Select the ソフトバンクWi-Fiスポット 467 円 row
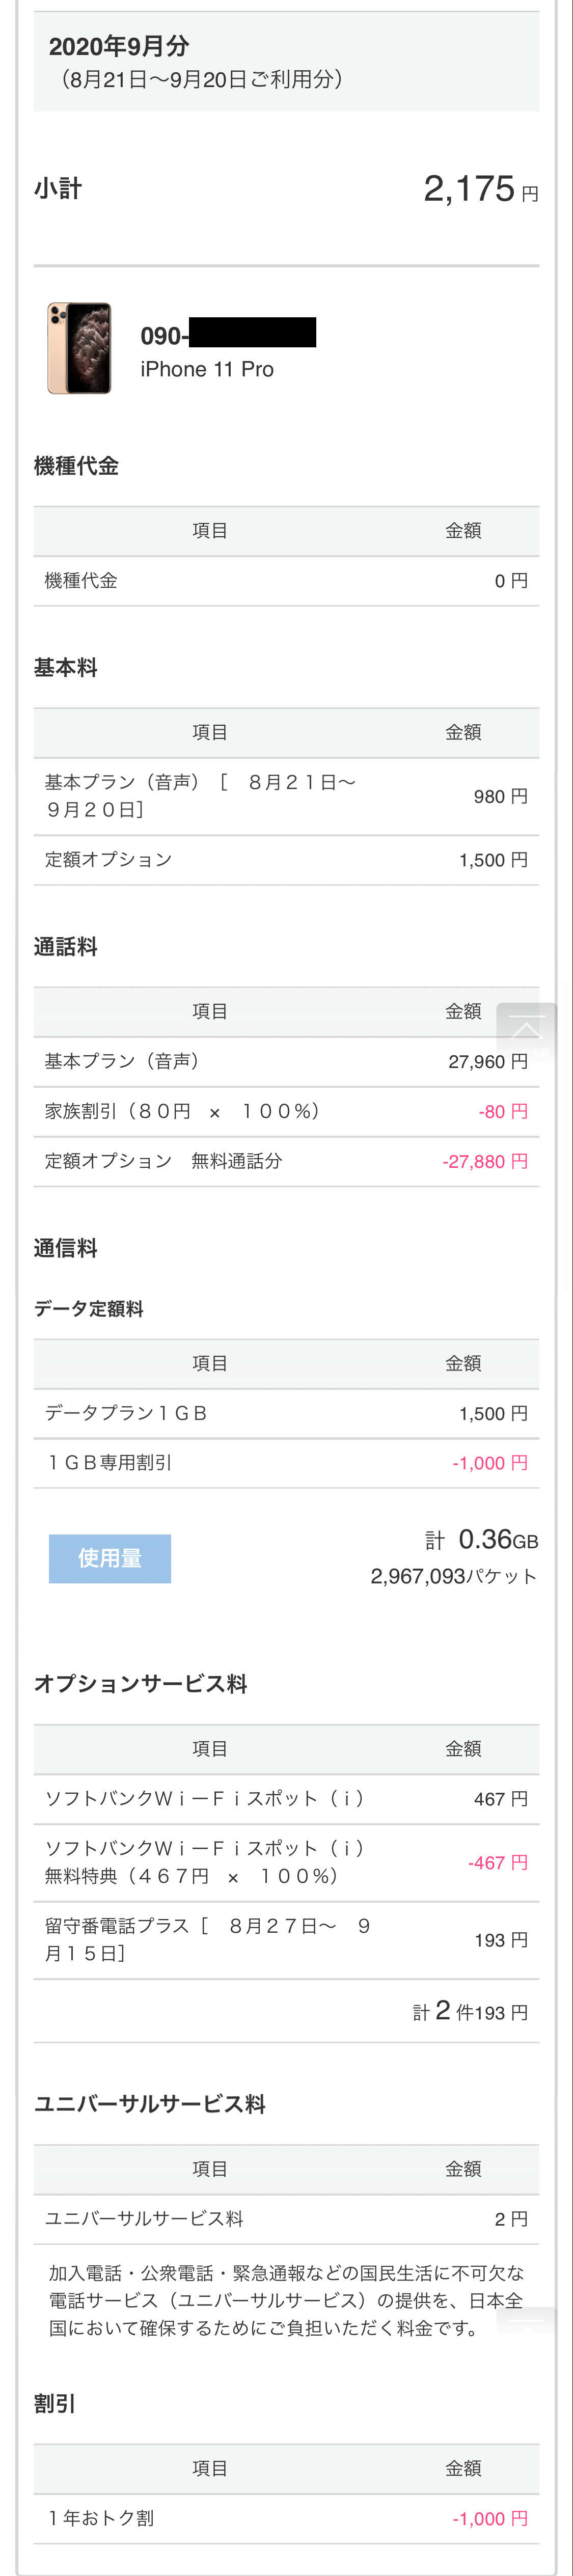The width and height of the screenshot is (573, 2576). pyautogui.click(x=286, y=1798)
